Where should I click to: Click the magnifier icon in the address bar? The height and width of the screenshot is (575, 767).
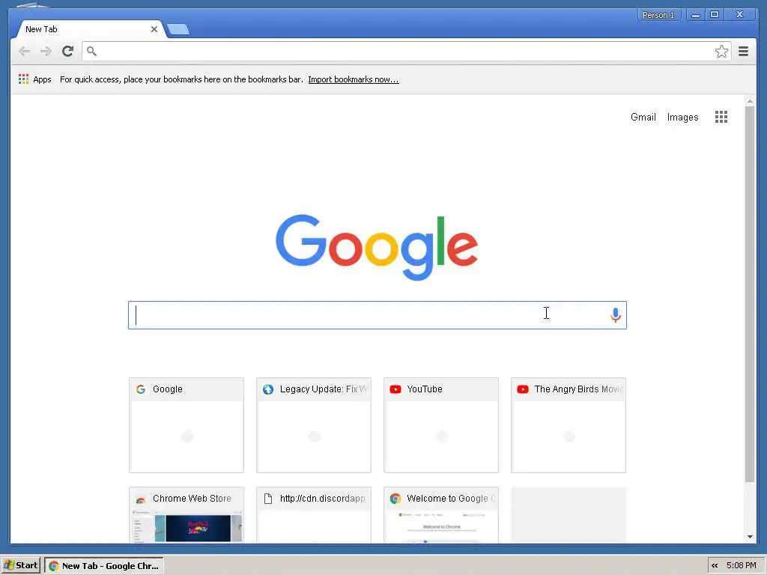pos(91,51)
